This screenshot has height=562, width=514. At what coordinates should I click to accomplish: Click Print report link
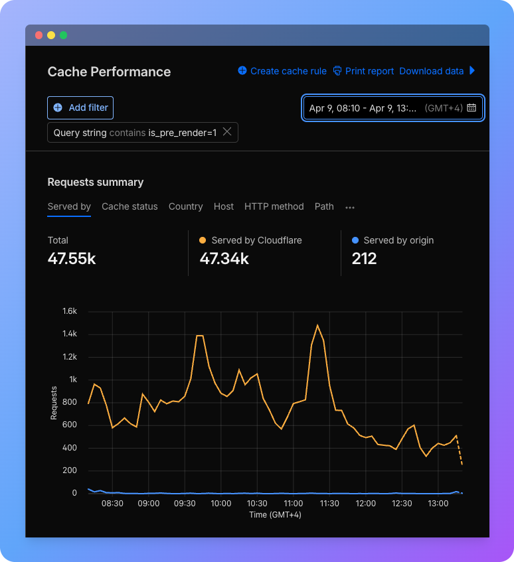pyautogui.click(x=363, y=71)
